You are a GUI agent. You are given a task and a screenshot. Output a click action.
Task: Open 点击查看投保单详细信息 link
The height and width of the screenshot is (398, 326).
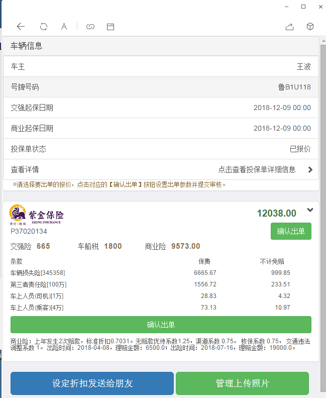pyautogui.click(x=257, y=170)
